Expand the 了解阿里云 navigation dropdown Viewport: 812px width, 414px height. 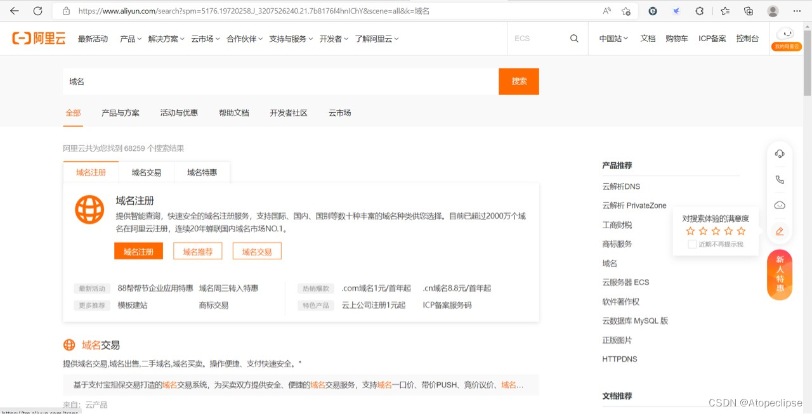pyautogui.click(x=377, y=39)
